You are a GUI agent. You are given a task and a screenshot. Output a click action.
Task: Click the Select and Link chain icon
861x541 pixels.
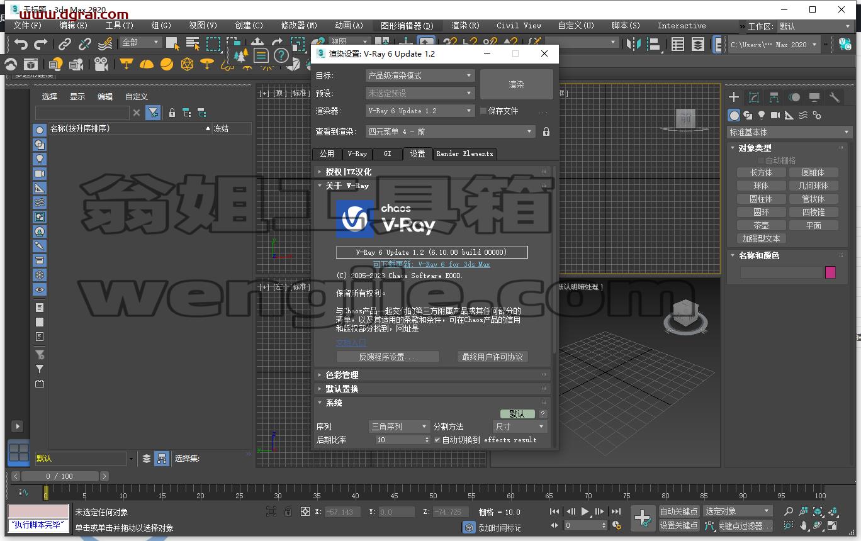(x=65, y=44)
